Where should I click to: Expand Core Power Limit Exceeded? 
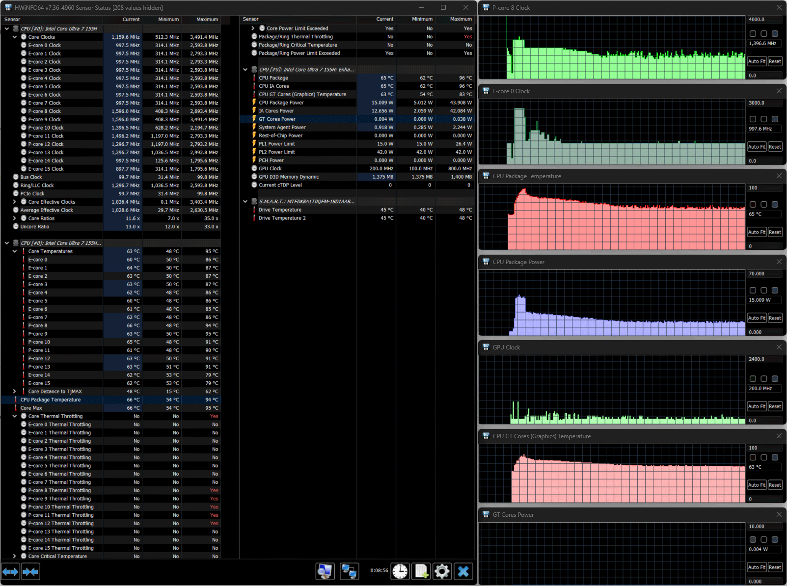(253, 28)
